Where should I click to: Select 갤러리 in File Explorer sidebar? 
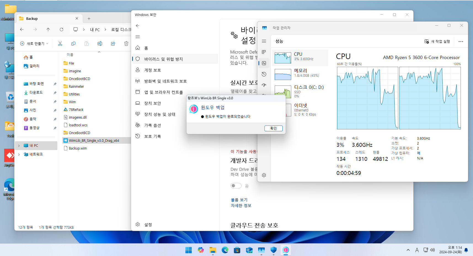point(31,66)
